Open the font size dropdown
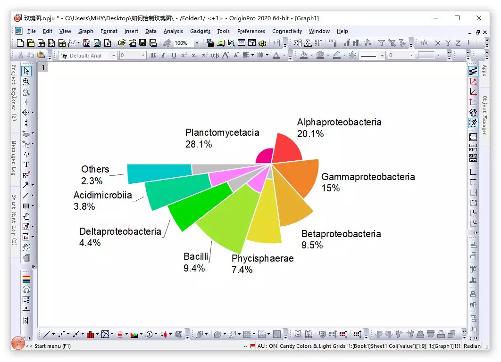This screenshot has height=362, width=501. (143, 56)
